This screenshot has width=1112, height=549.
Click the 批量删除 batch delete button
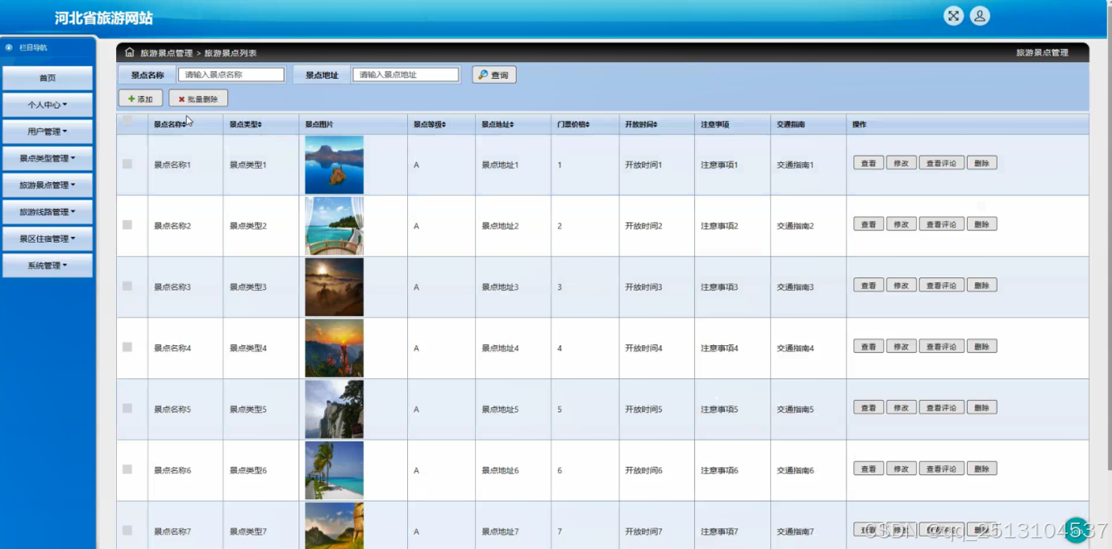[198, 99]
